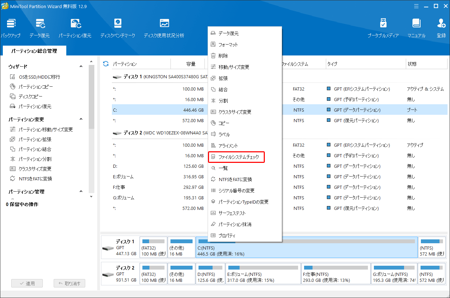Screen dimensions: 450x298
Task: Collapse the ウィザード section
Action: click(81, 66)
